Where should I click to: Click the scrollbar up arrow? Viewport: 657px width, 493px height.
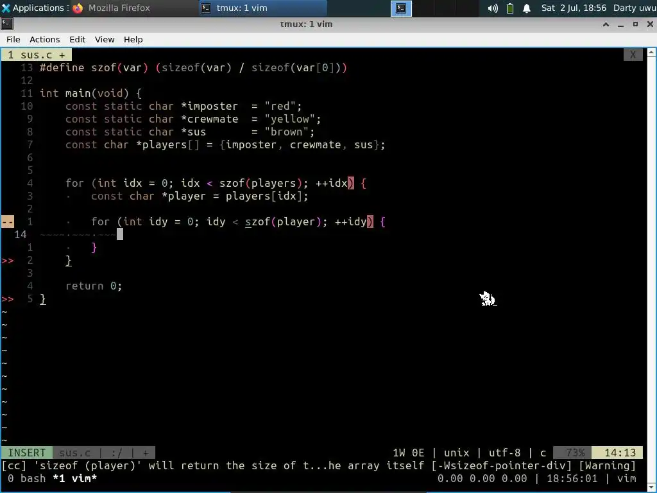click(x=652, y=53)
